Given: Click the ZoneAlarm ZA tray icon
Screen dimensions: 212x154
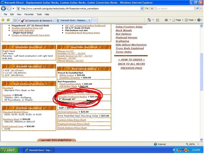Looking at the screenshot, I should click(185, 150).
